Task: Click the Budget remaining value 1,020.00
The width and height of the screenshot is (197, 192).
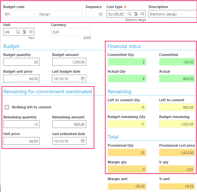Action: 177,124
